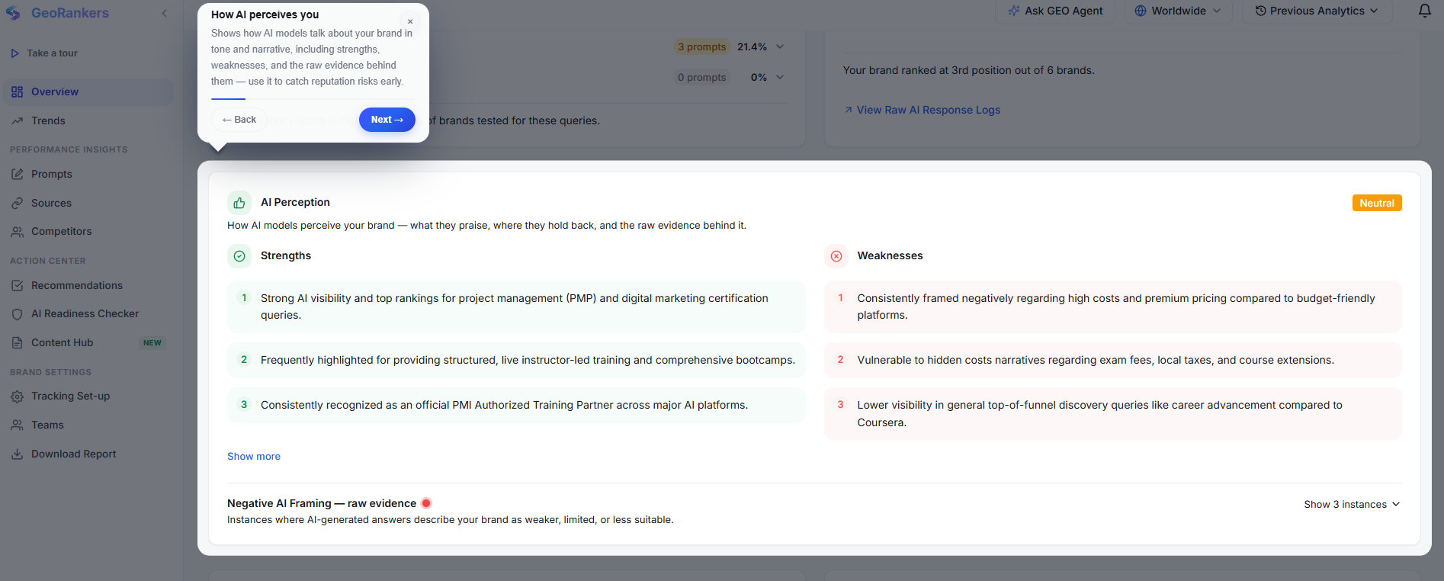The image size is (1444, 581).
Task: Click Next in the tour popup
Action: coord(387,120)
